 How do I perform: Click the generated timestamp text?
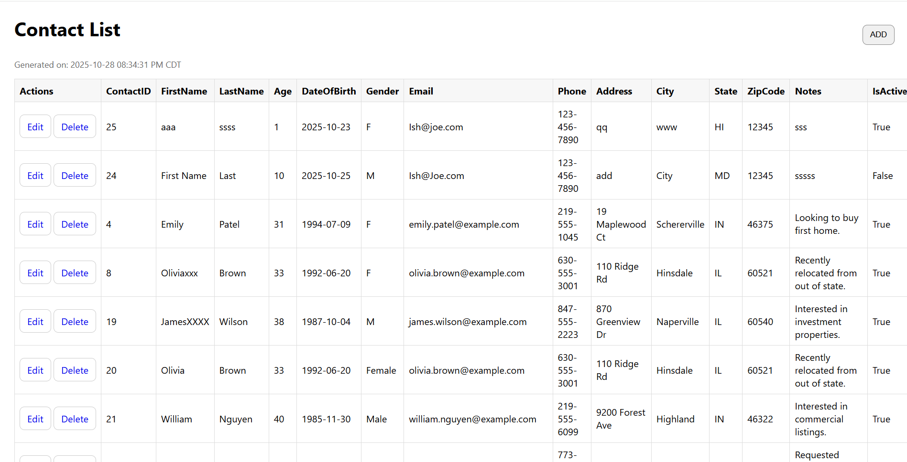click(x=98, y=64)
